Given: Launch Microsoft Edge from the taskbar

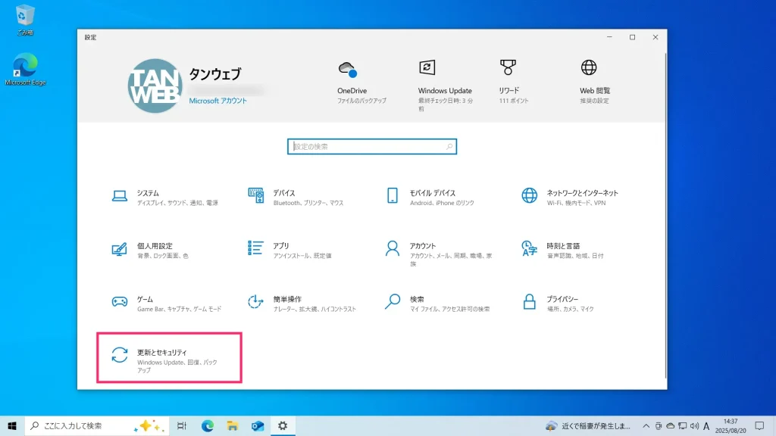Looking at the screenshot, I should pyautogui.click(x=208, y=425).
